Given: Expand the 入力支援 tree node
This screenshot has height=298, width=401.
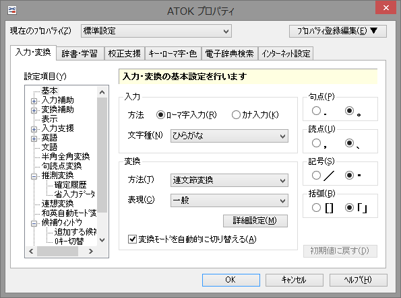Looking at the screenshot, I should click(34, 129).
